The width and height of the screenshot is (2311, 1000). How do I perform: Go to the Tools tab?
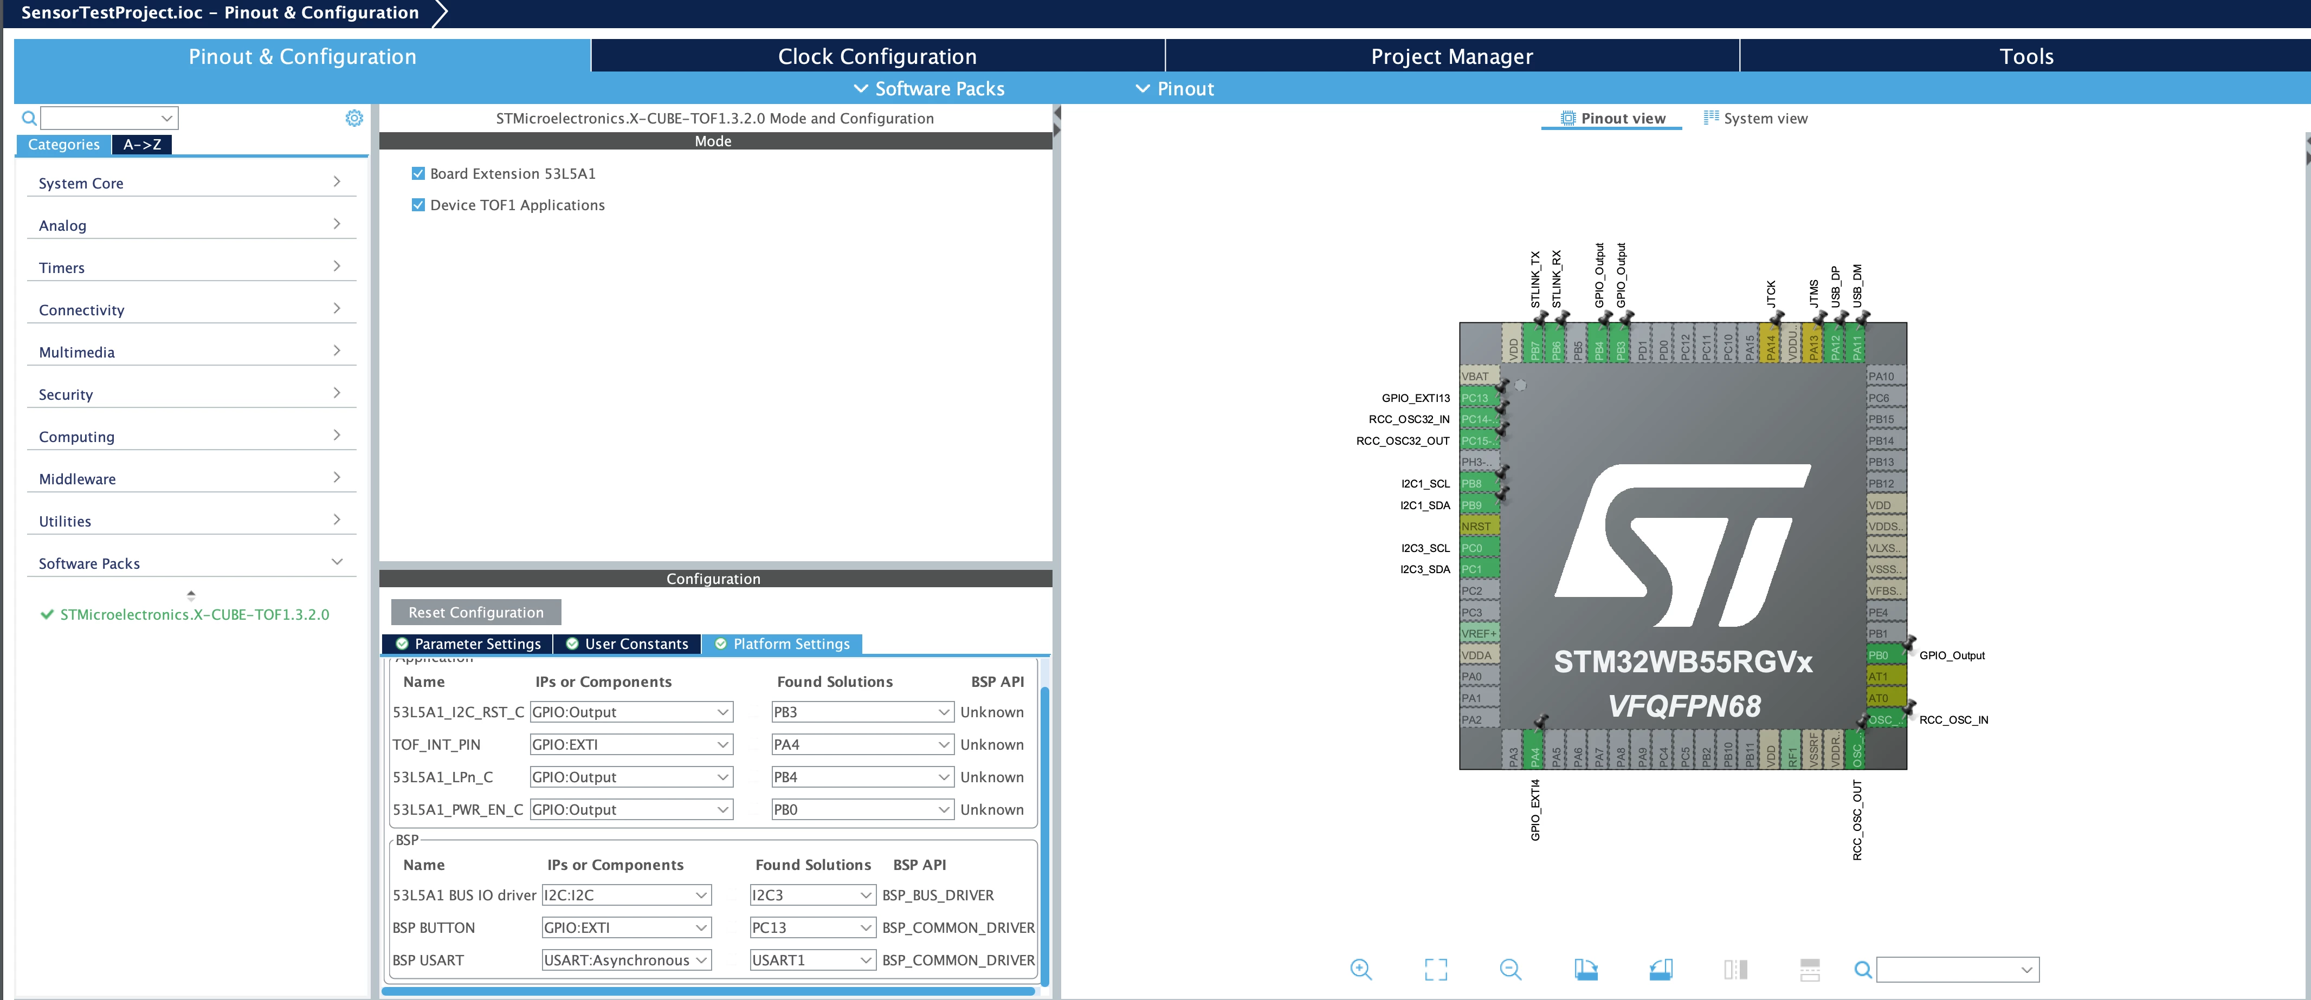(x=2026, y=56)
